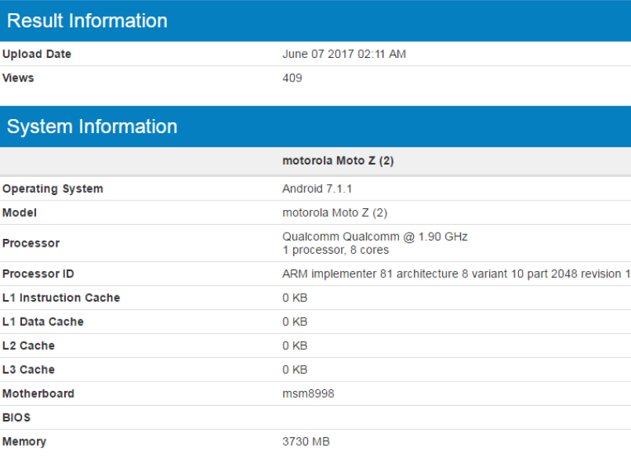631x470 pixels.
Task: Click the 0 KB value for L2 Cache
Action: [x=295, y=345]
